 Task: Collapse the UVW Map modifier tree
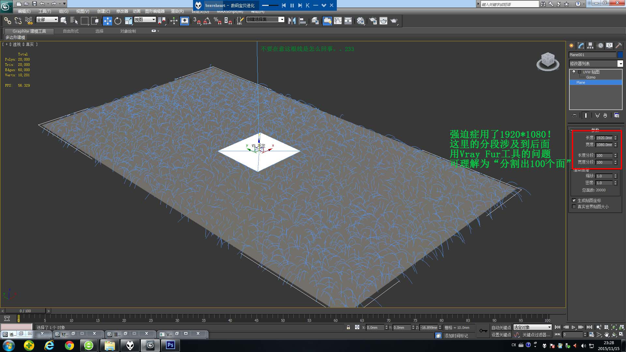(x=579, y=72)
